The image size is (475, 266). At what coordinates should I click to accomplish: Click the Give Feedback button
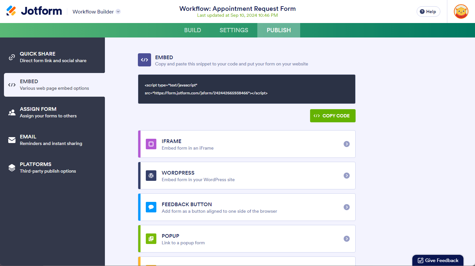[438, 260]
